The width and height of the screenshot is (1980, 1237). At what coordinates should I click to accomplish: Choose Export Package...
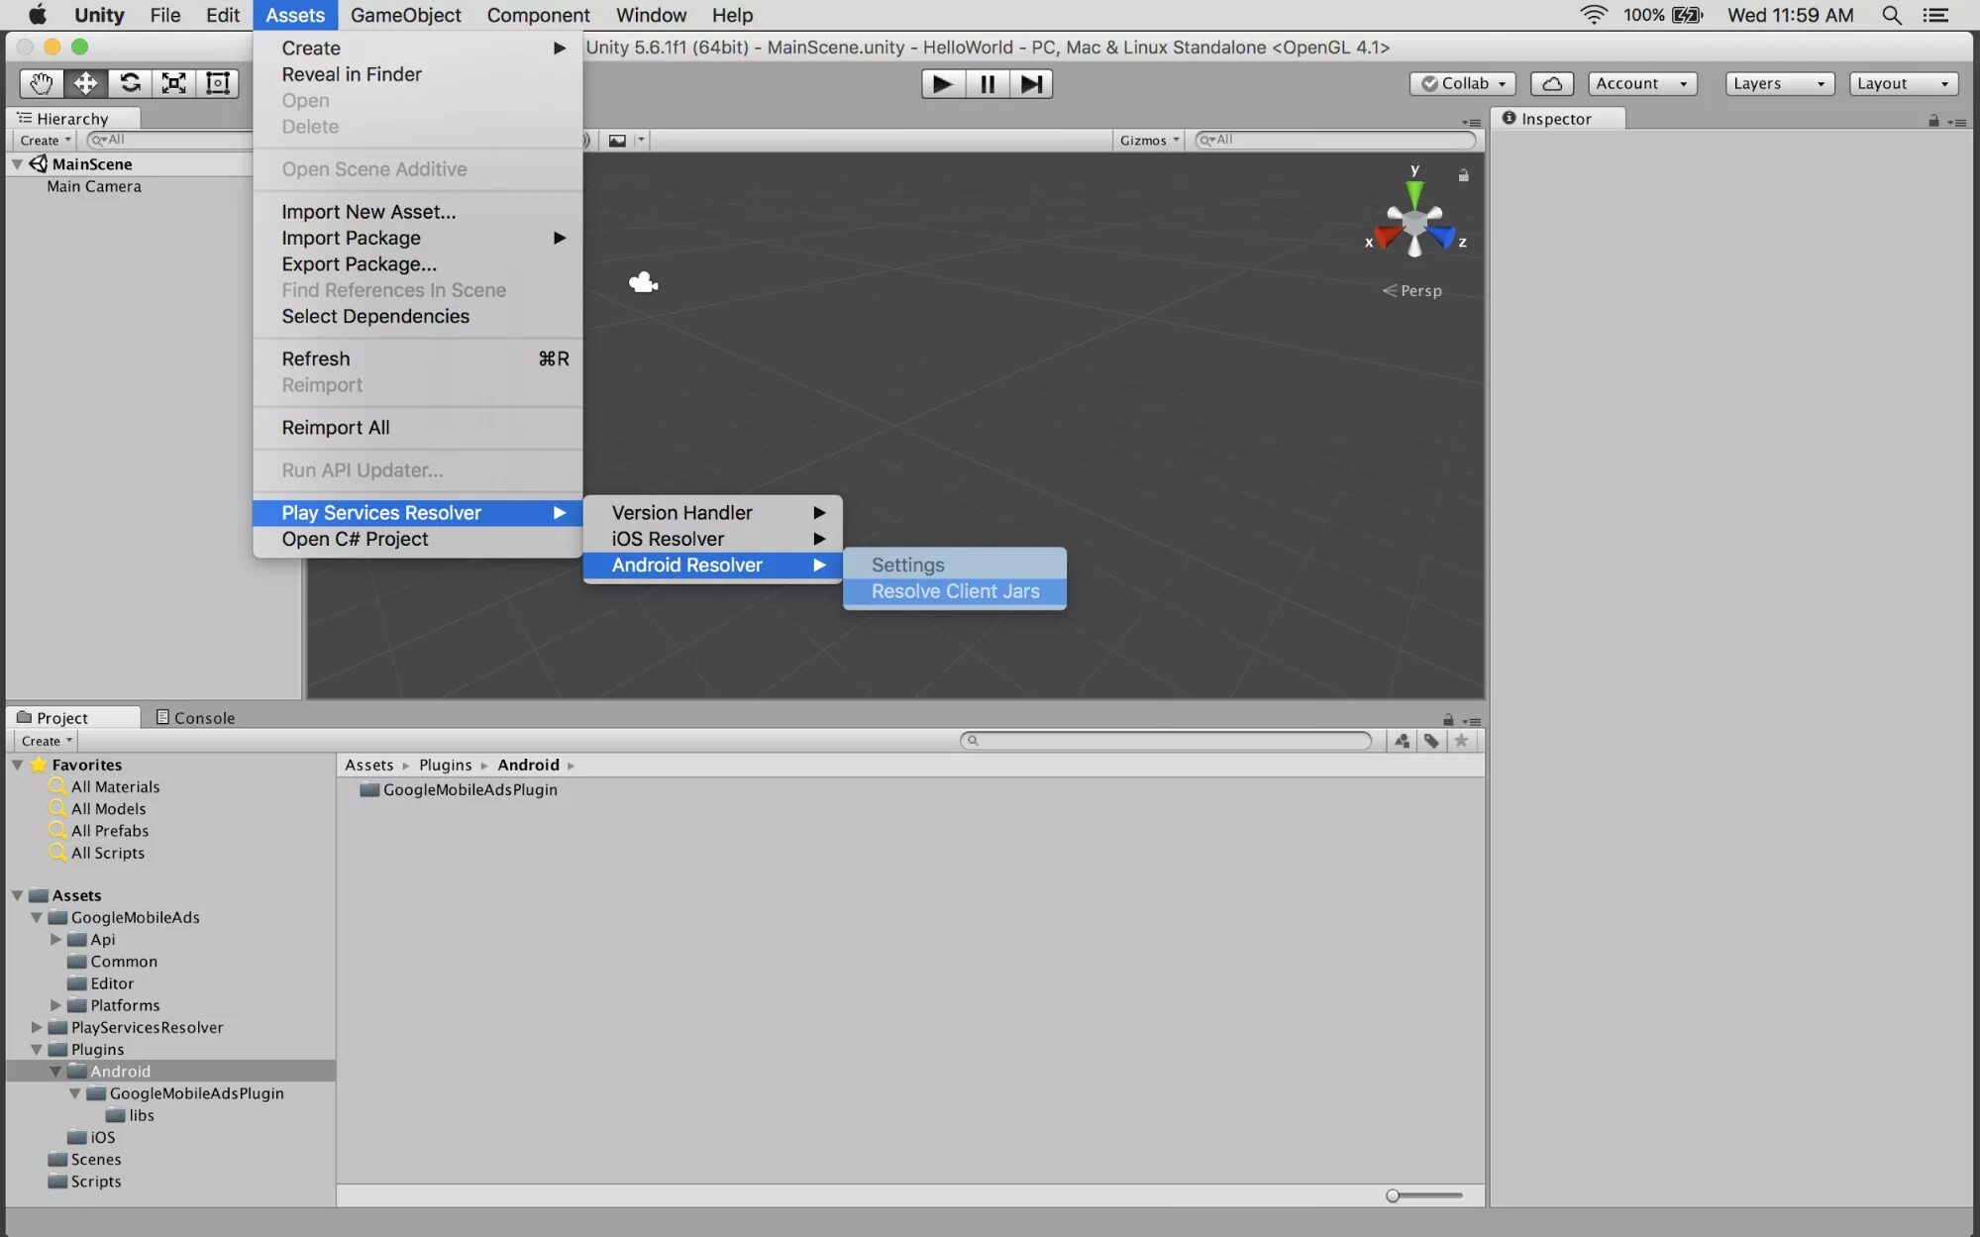pyautogui.click(x=417, y=264)
